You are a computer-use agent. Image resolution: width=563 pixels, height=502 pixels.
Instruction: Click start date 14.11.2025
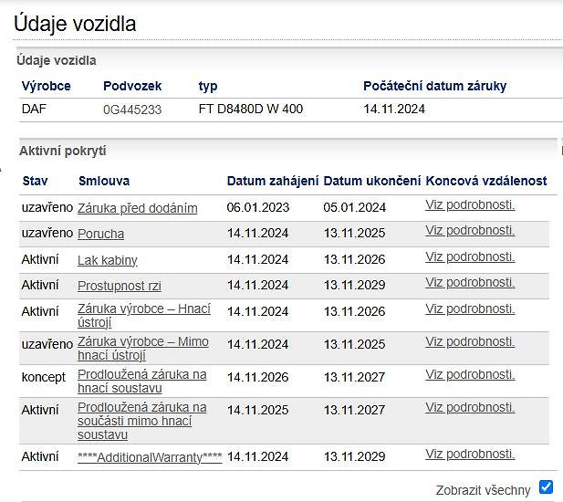click(258, 410)
